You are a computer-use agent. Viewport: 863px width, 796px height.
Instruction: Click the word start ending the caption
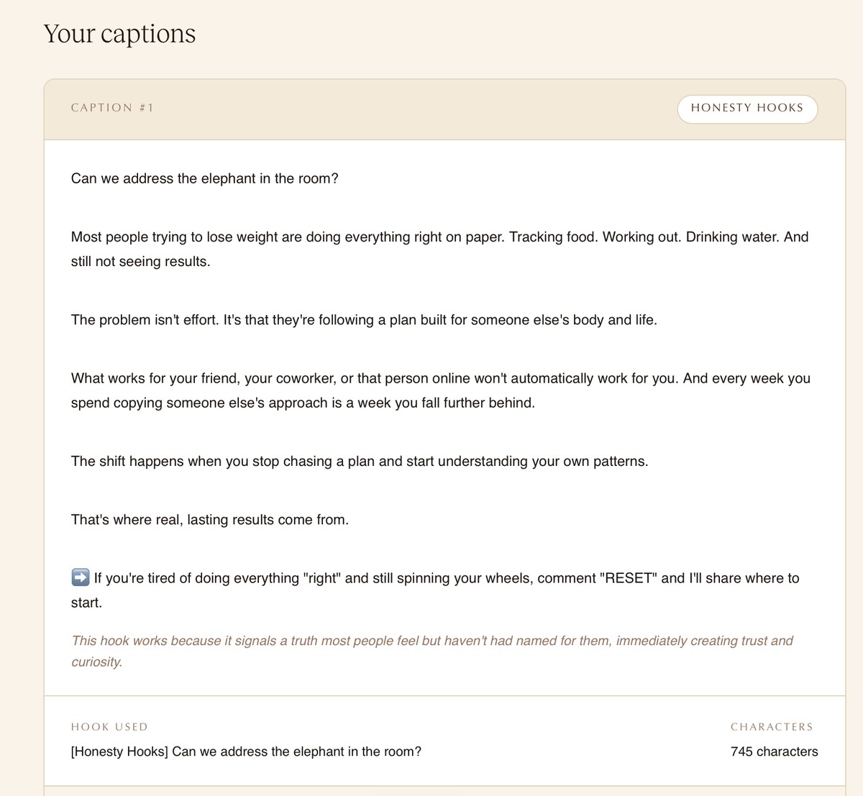coord(86,603)
